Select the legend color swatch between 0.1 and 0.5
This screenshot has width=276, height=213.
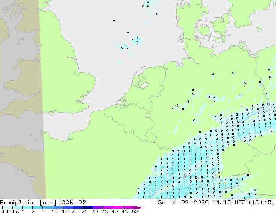(7, 207)
